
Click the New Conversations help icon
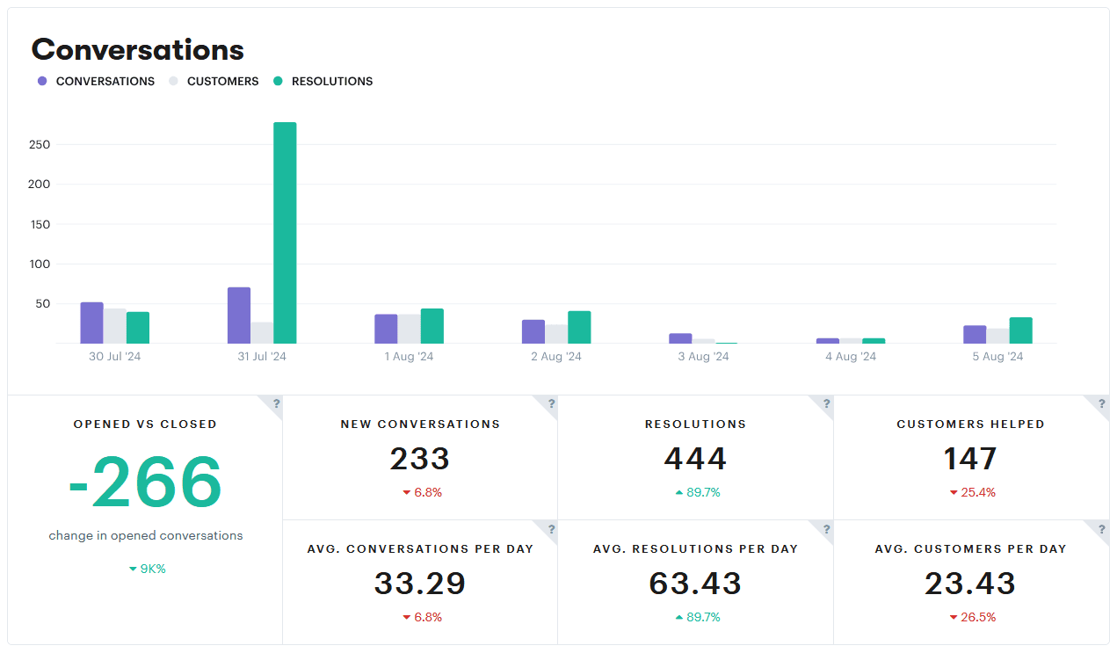(x=550, y=405)
